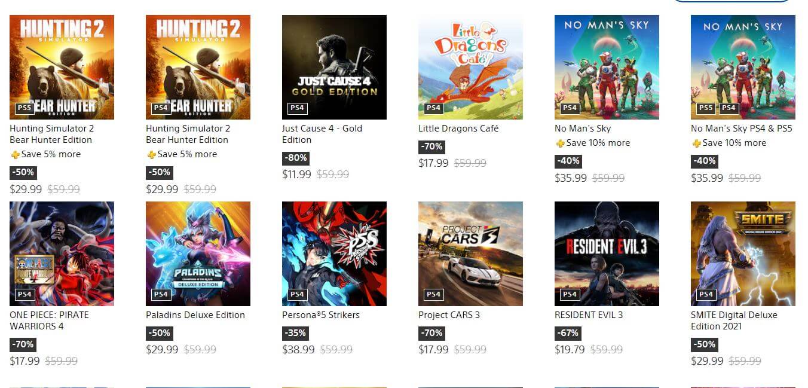The height and width of the screenshot is (388, 808).
Task: Click the PS4 badge on Just Cause 4 cover
Action: [297, 108]
